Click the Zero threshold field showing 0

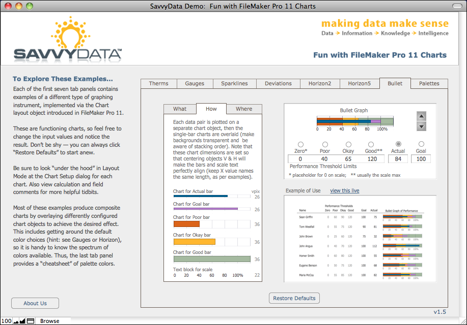tap(300, 159)
